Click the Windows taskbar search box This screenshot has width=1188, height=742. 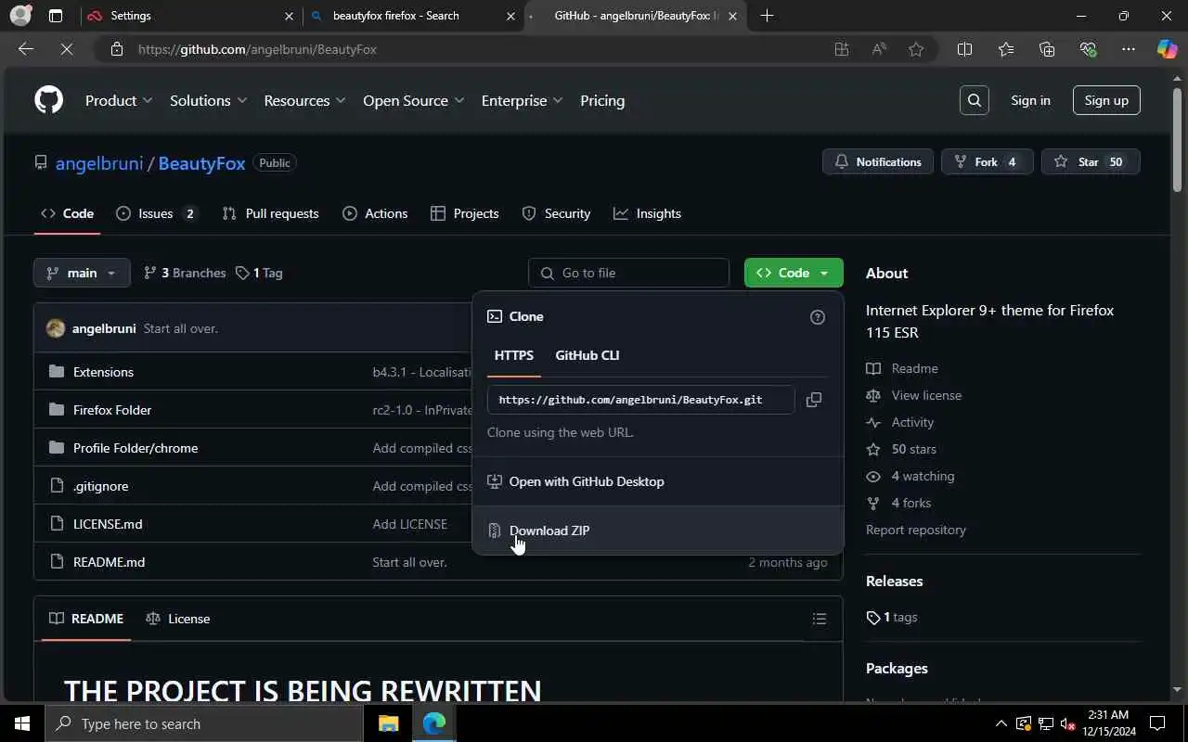pyautogui.click(x=204, y=723)
